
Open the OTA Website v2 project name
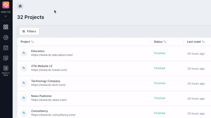coord(42,66)
